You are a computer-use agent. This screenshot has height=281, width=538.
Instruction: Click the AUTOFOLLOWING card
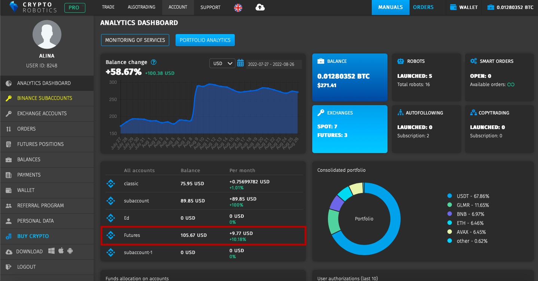click(426, 129)
